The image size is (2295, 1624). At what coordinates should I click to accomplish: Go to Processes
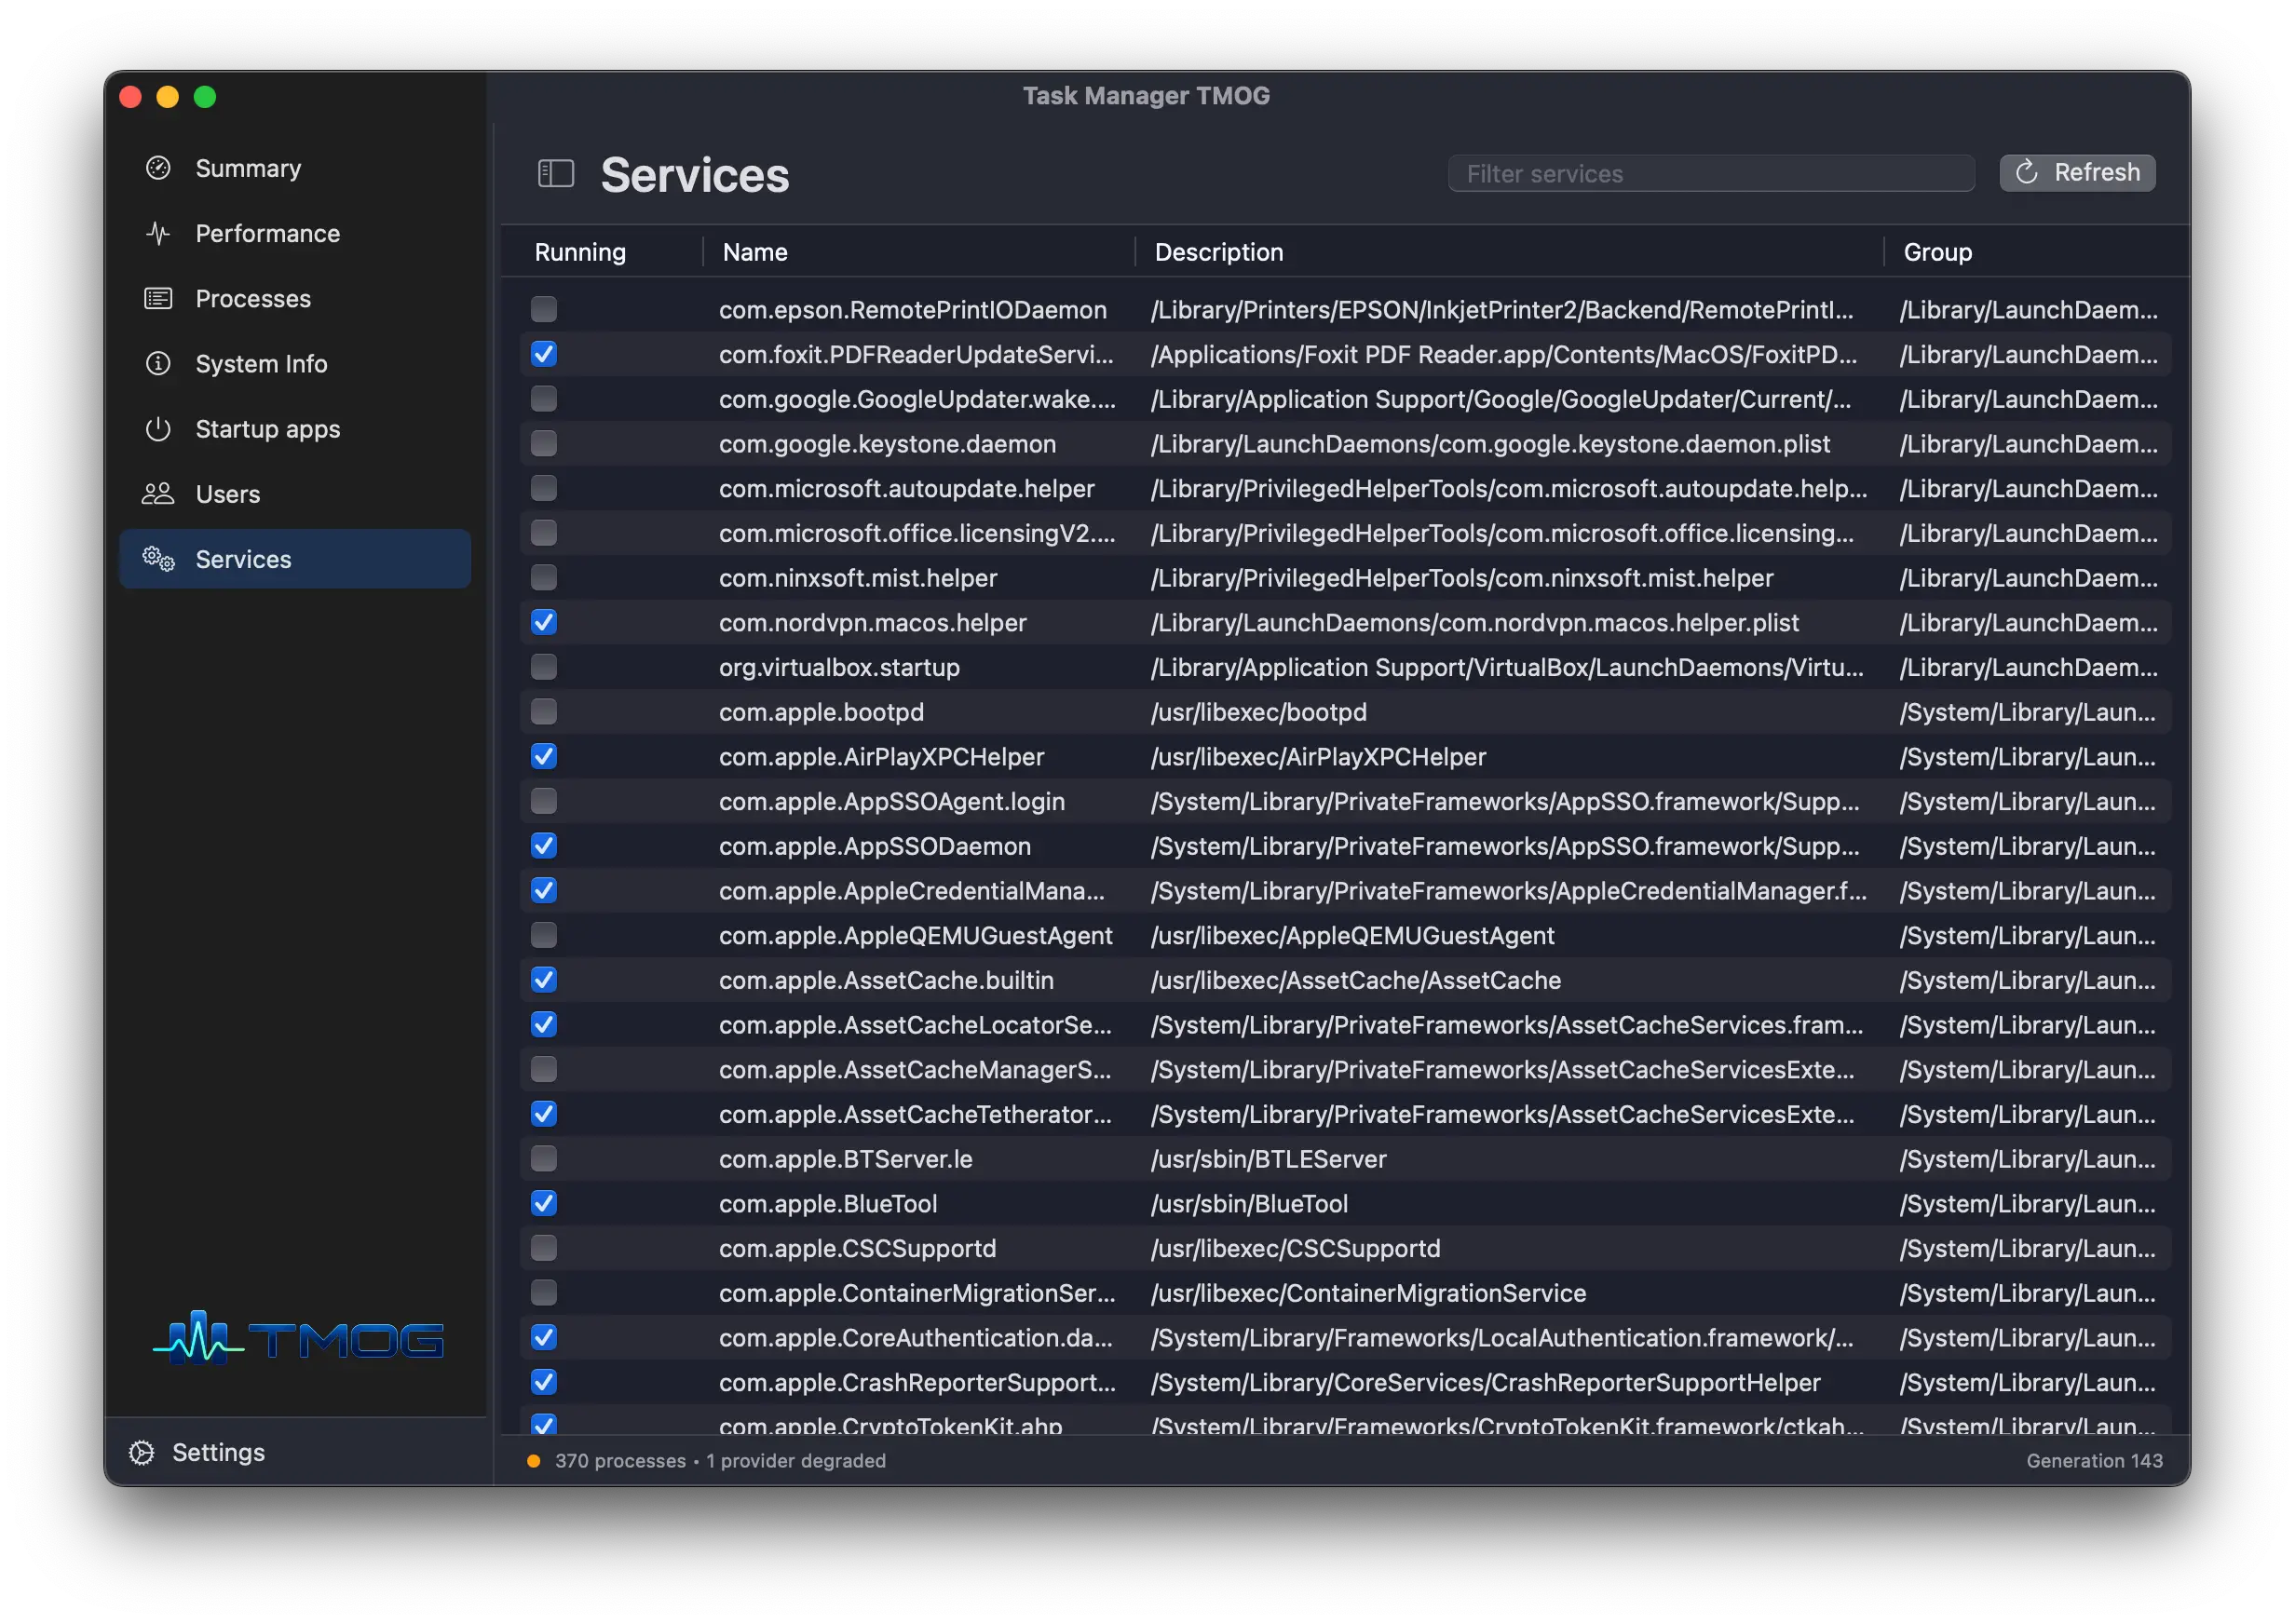pyautogui.click(x=295, y=298)
